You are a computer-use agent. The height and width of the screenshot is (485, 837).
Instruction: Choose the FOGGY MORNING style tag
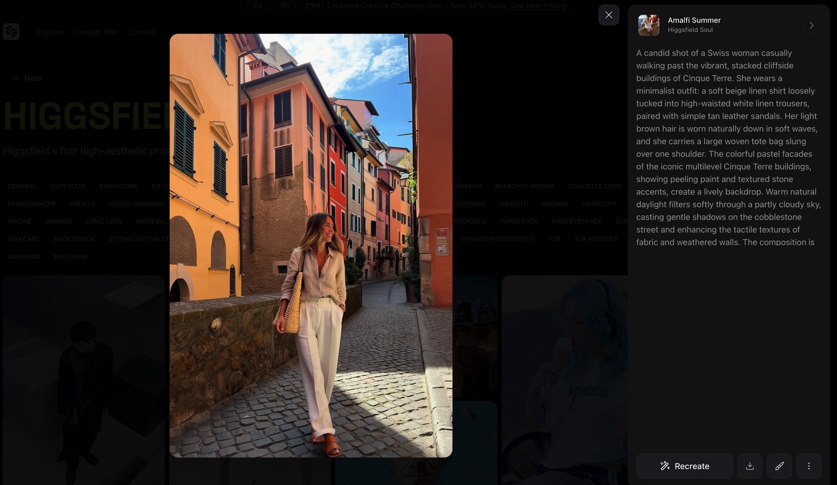click(x=137, y=204)
